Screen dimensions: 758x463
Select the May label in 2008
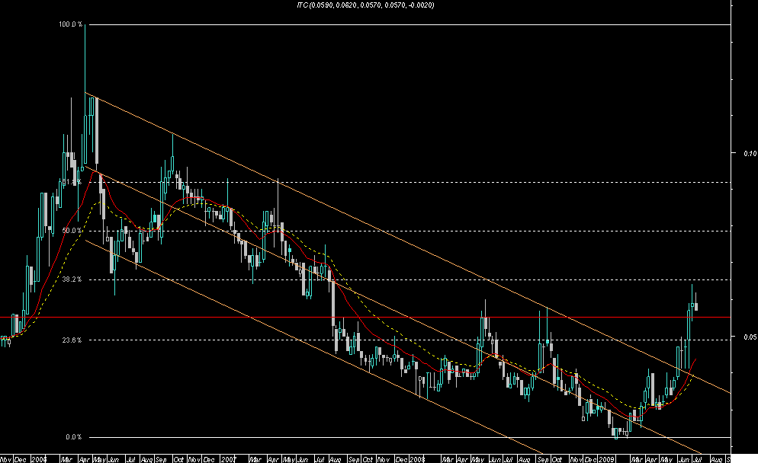tap(479, 459)
